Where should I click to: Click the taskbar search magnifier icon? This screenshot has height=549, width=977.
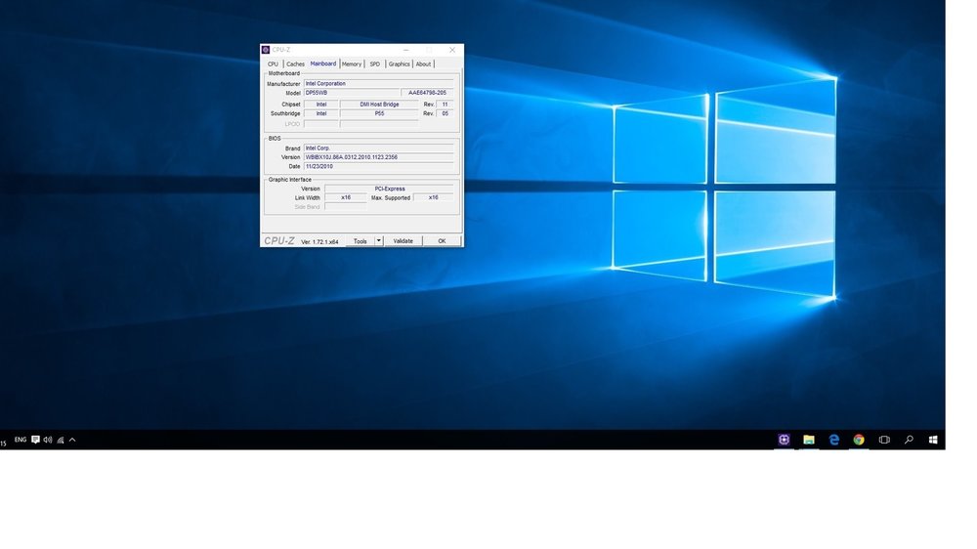(909, 440)
